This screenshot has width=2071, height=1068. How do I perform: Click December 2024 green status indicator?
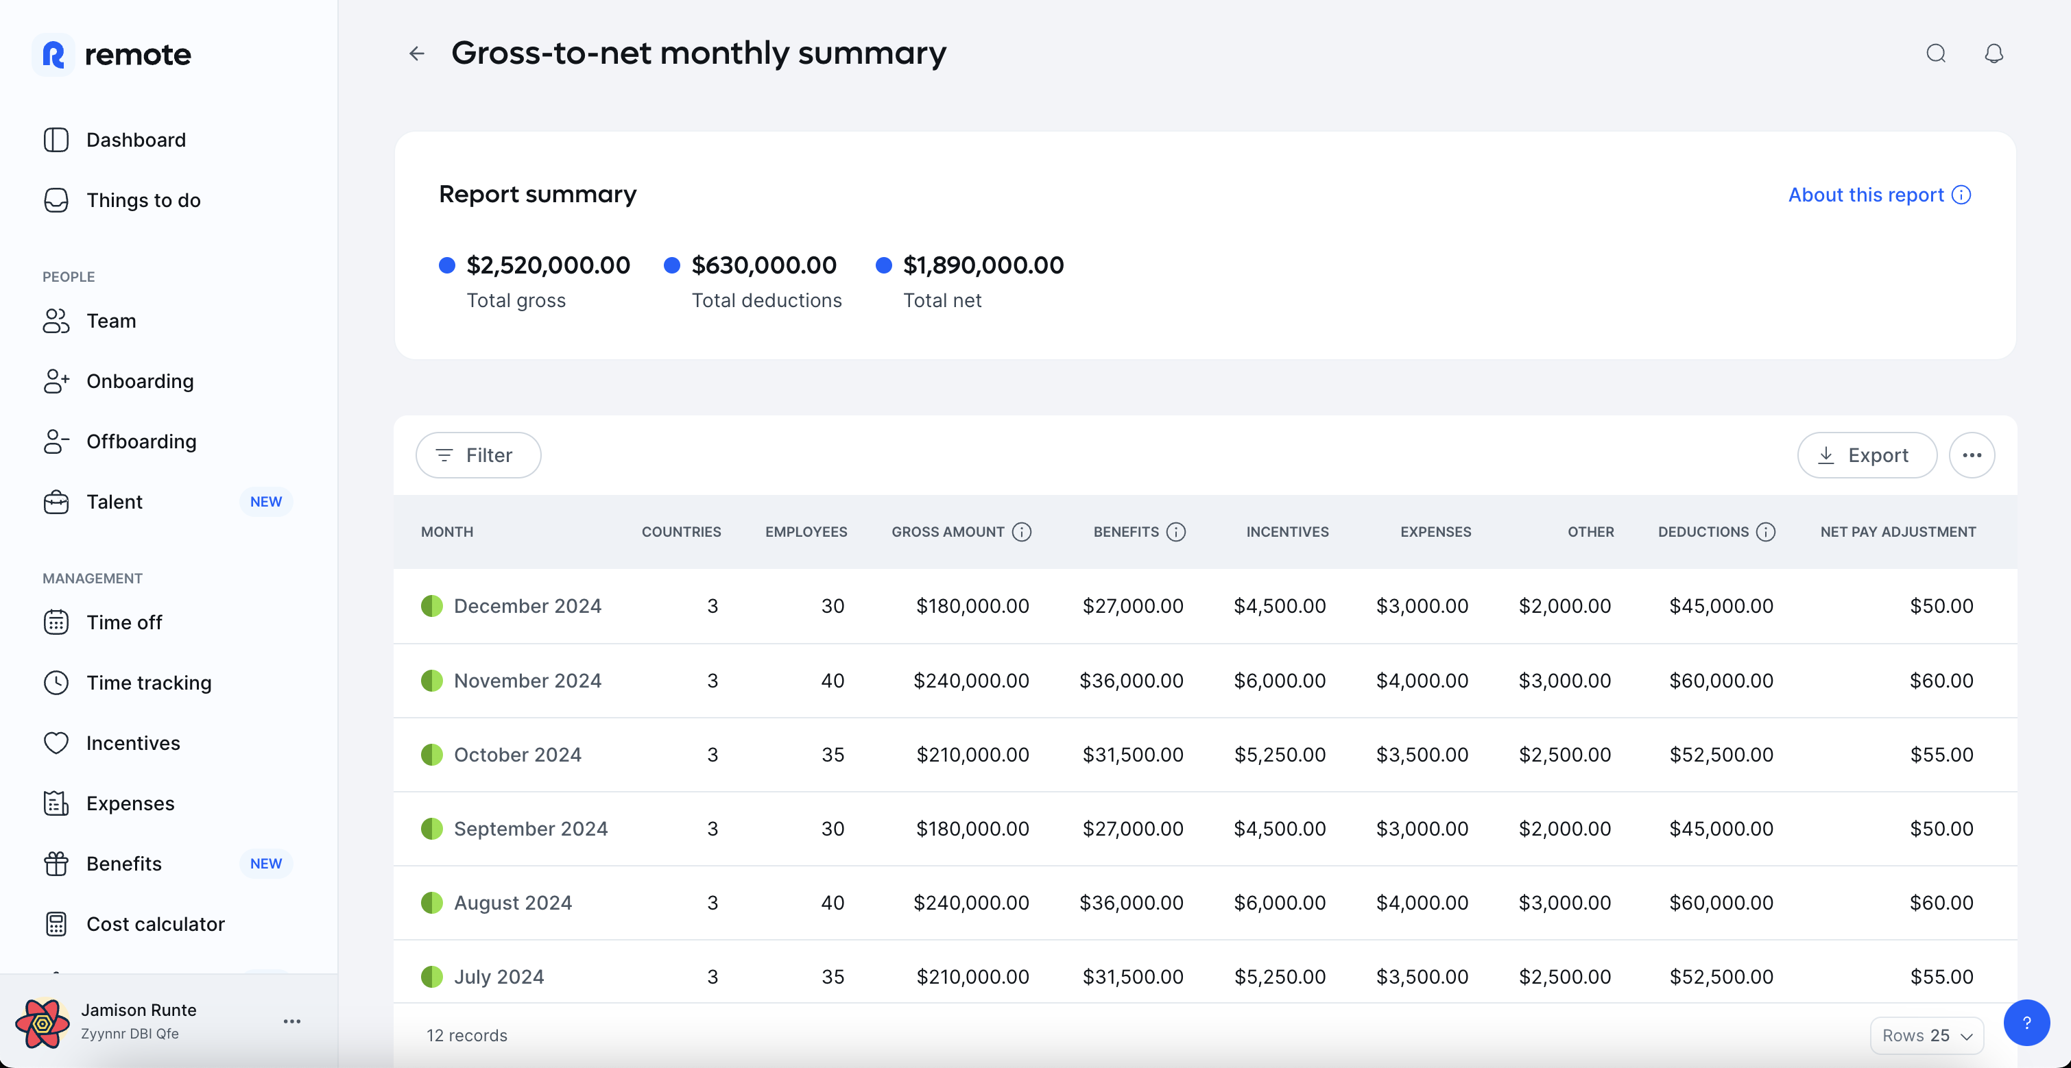point(432,606)
